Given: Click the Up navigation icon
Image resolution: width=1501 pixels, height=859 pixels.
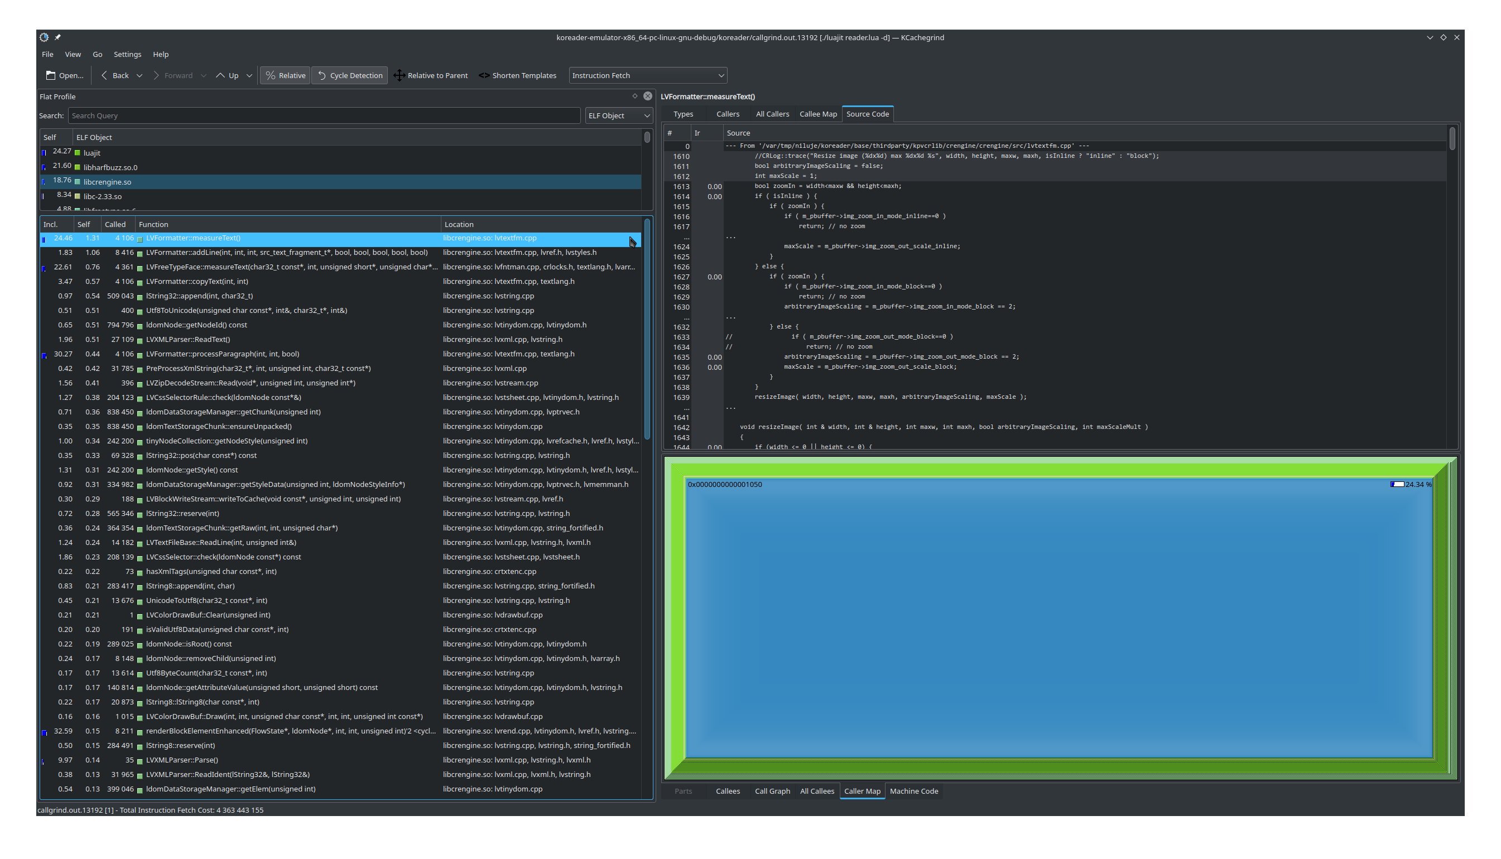Looking at the screenshot, I should (x=220, y=75).
